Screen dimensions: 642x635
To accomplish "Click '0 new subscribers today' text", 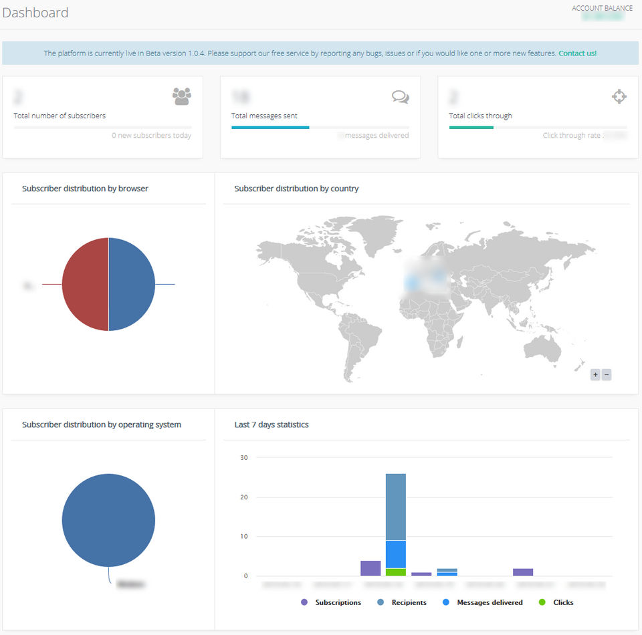I will 152,136.
